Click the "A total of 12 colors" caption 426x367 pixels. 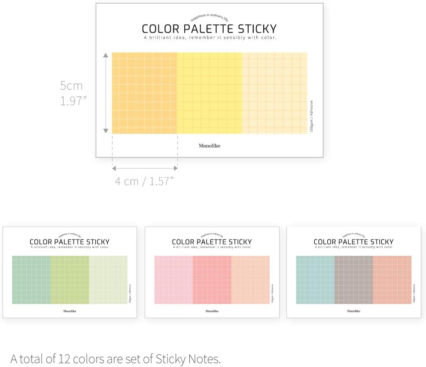pyautogui.click(x=116, y=358)
